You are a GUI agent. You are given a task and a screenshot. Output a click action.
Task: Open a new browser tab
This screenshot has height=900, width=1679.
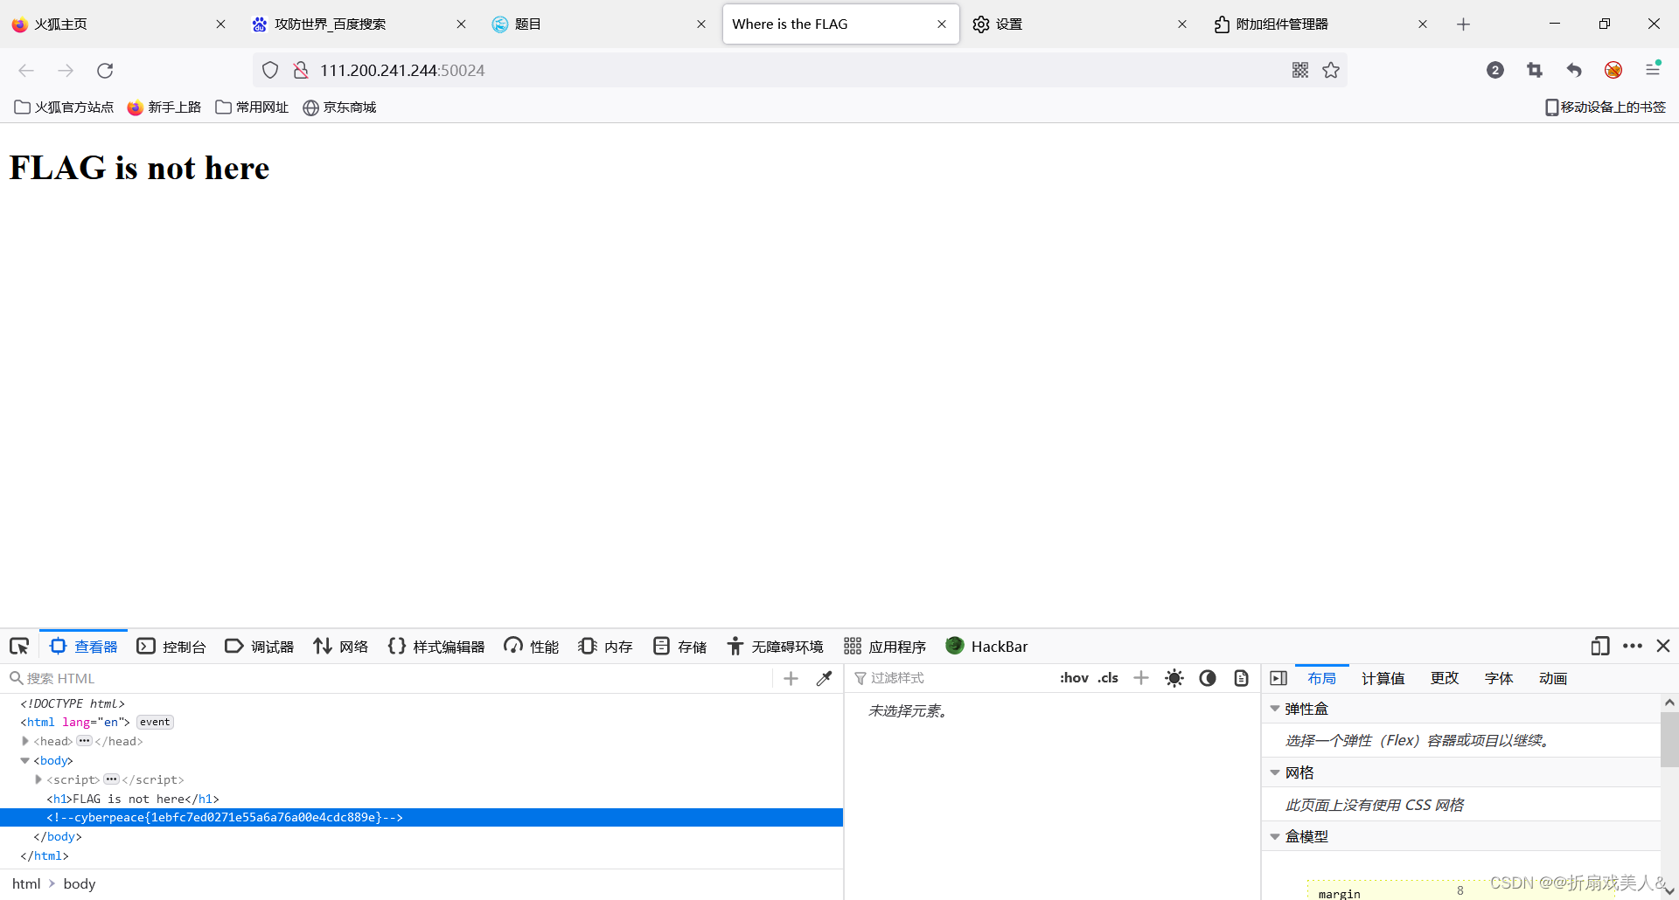(1463, 24)
